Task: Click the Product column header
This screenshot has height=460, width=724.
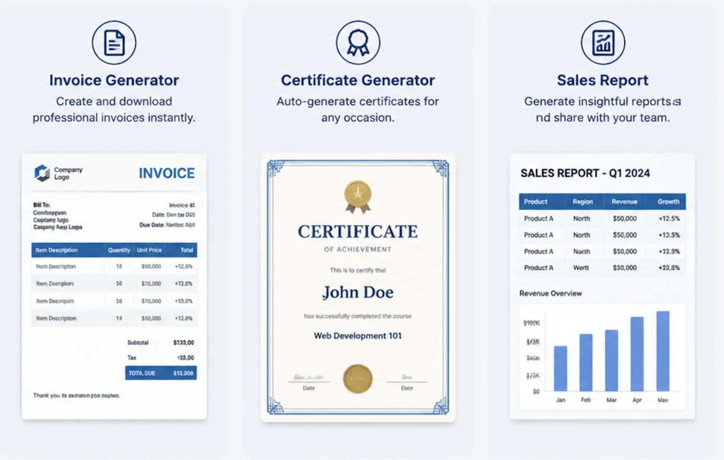Action: click(536, 201)
